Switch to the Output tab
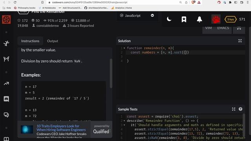 [53, 41]
